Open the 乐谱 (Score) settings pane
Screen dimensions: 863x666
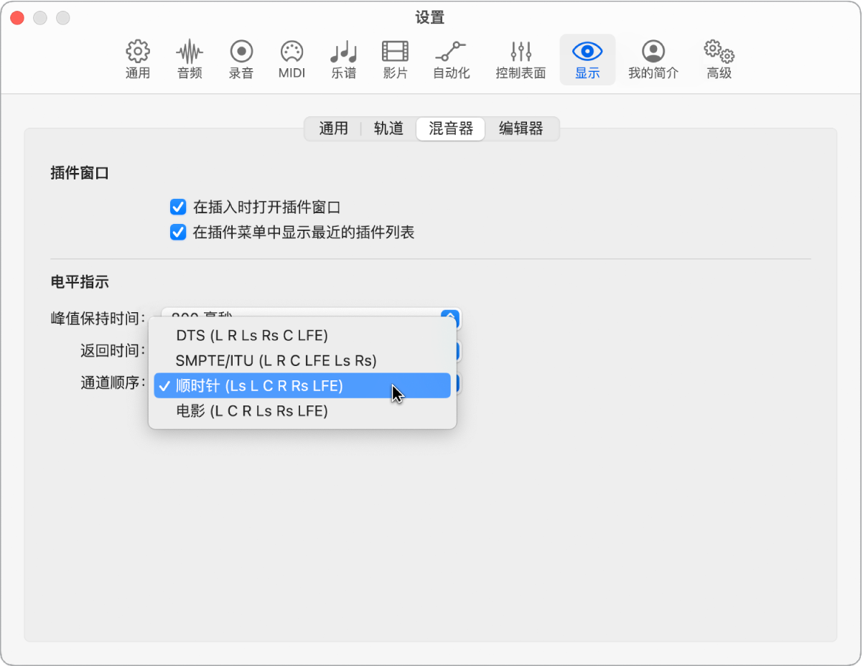[344, 60]
